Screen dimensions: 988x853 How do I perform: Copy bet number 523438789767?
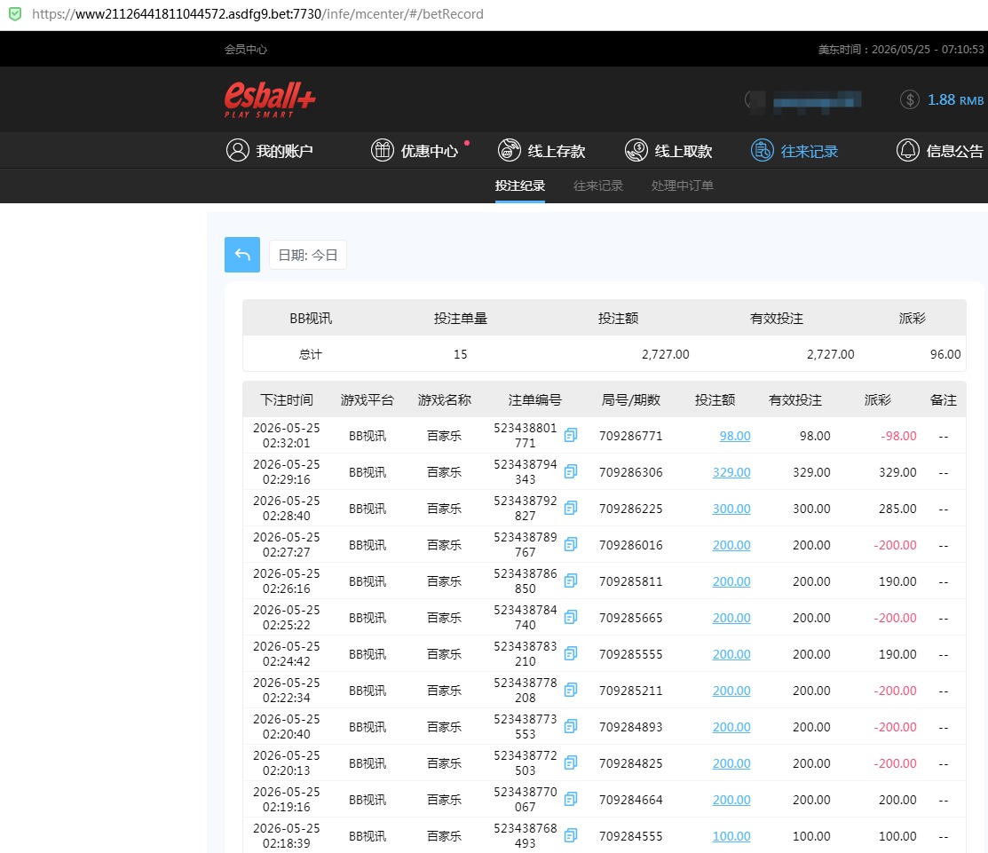point(570,545)
